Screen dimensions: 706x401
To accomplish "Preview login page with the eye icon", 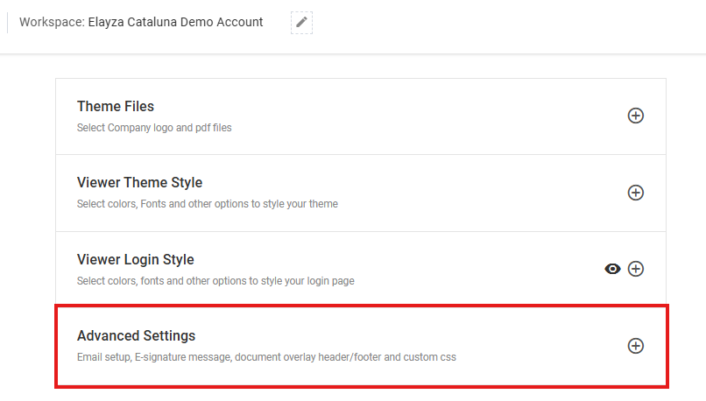I will point(612,269).
